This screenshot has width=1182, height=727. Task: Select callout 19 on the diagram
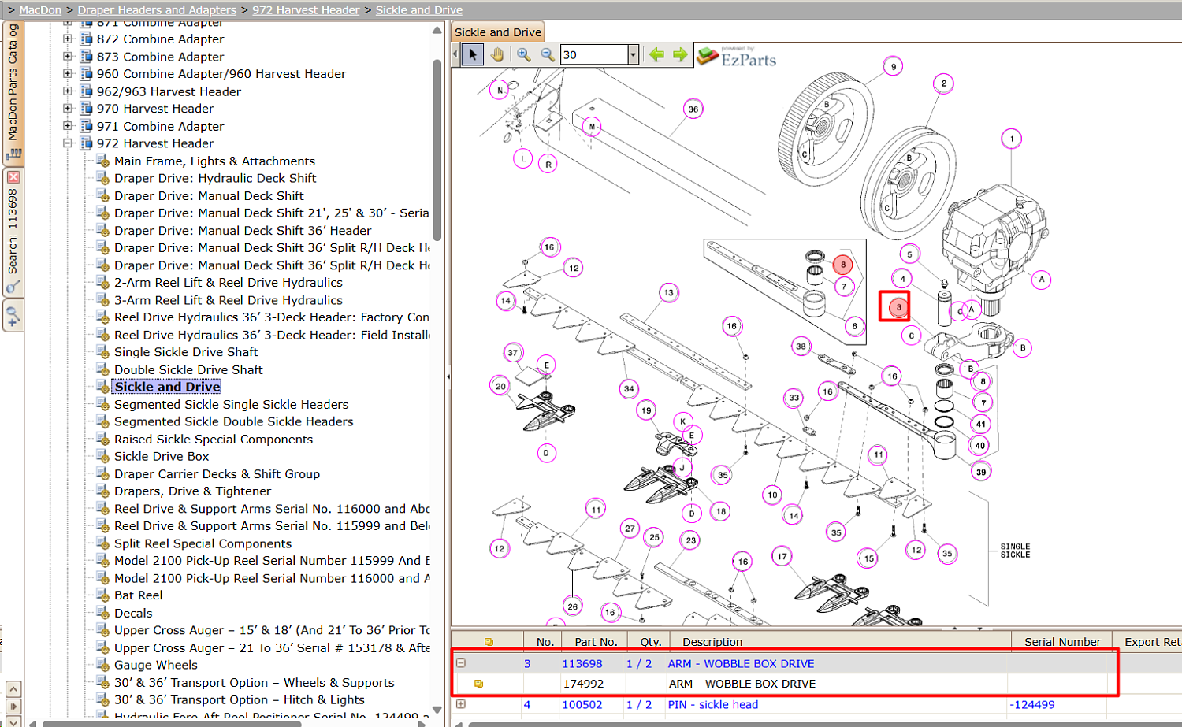[x=646, y=410]
